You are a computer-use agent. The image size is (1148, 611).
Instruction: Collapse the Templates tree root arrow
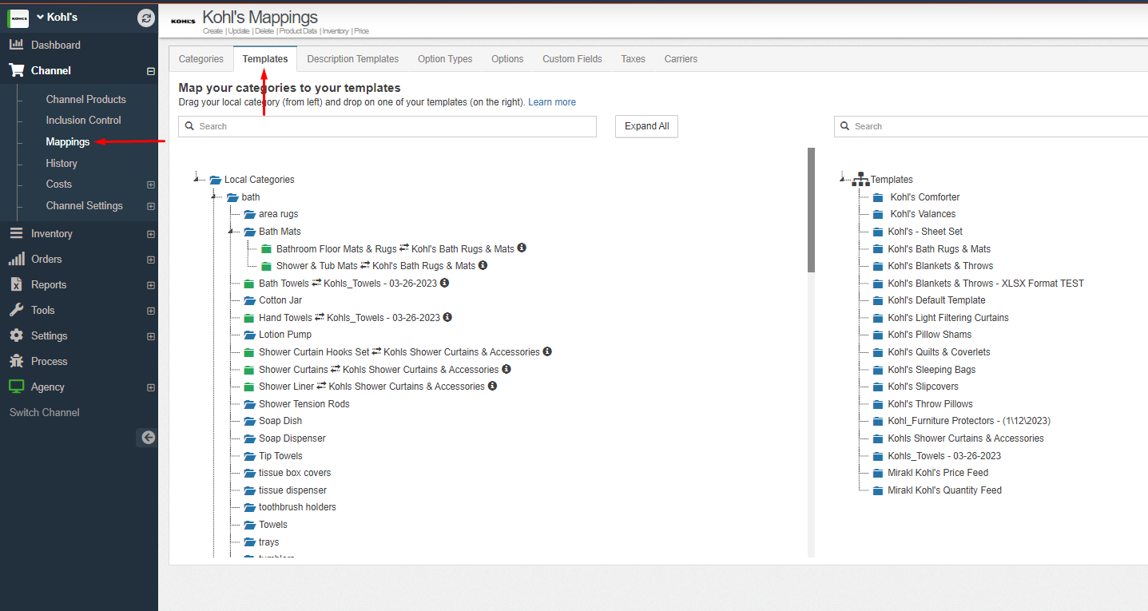[x=843, y=179]
